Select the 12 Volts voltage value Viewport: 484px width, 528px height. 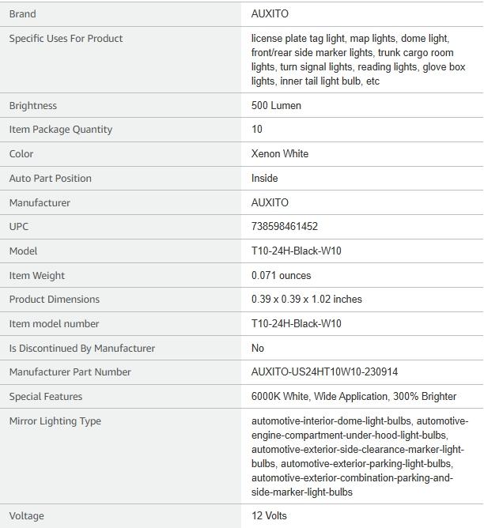tap(269, 515)
